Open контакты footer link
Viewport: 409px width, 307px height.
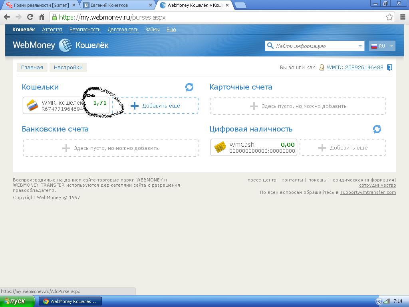[x=292, y=180]
